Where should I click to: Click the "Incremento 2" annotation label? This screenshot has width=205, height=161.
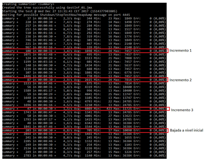coord(181,80)
